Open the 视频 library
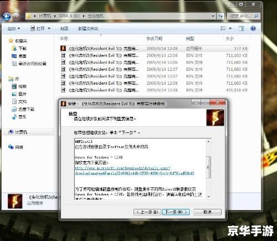277x241 pixels. 19,86
